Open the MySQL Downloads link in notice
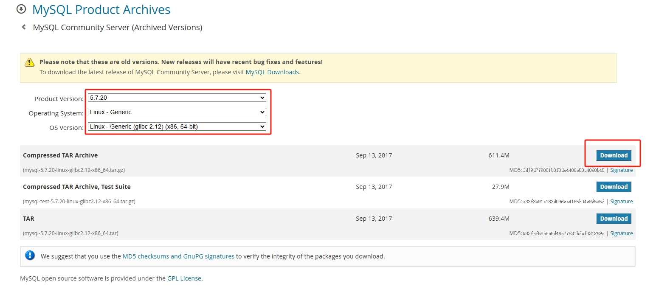 click(272, 72)
